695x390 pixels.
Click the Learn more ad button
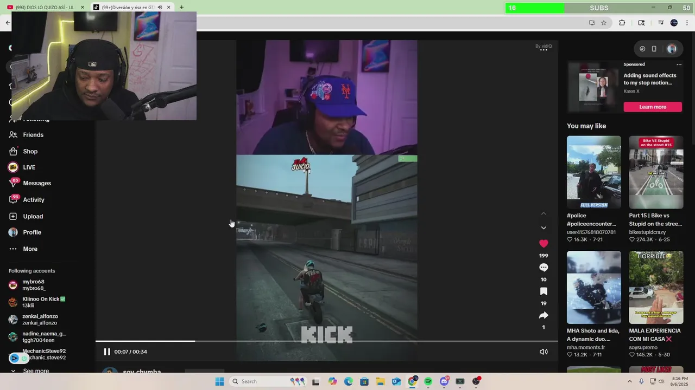[x=653, y=107]
